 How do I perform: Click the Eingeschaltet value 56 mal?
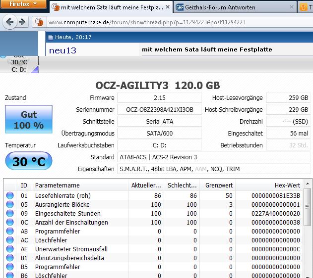tap(288, 134)
